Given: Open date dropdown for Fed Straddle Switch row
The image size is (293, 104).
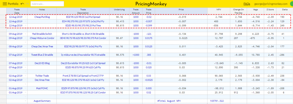Looking at the screenshot, I should coord(25,34).
